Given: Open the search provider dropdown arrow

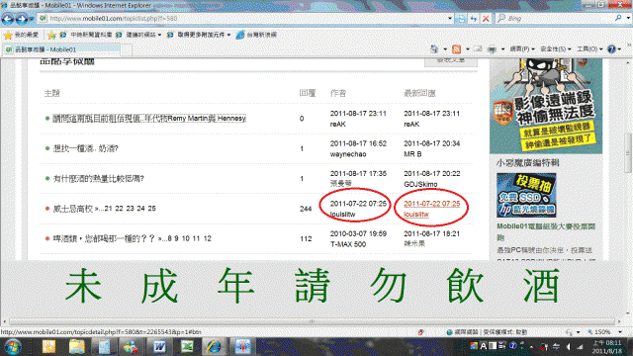Looking at the screenshot, I should point(628,18).
